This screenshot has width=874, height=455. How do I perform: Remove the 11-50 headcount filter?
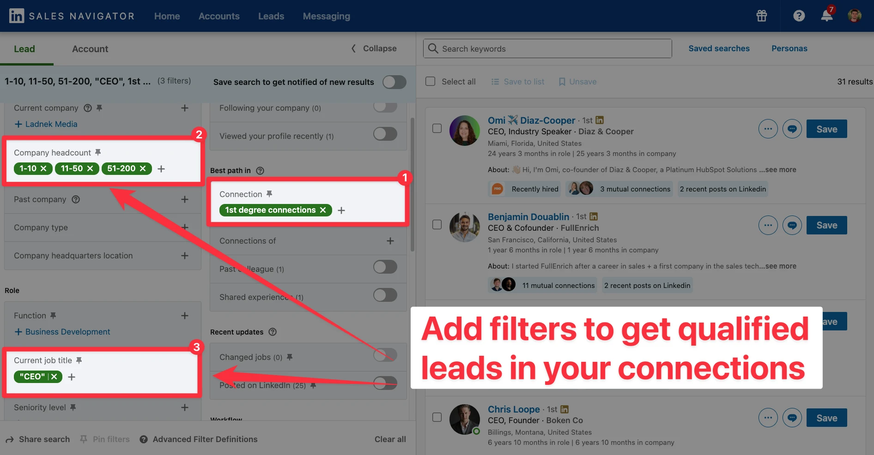tap(90, 168)
